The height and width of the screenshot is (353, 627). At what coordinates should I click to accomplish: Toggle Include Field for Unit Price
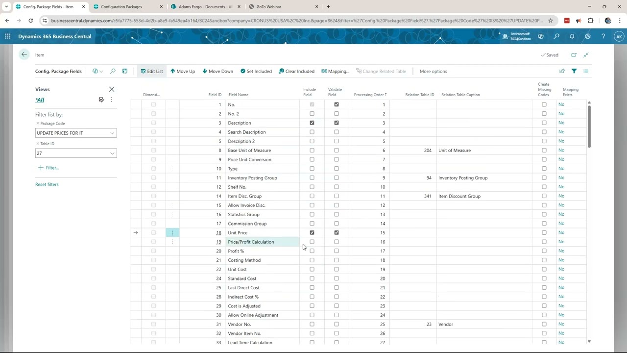pos(312,232)
